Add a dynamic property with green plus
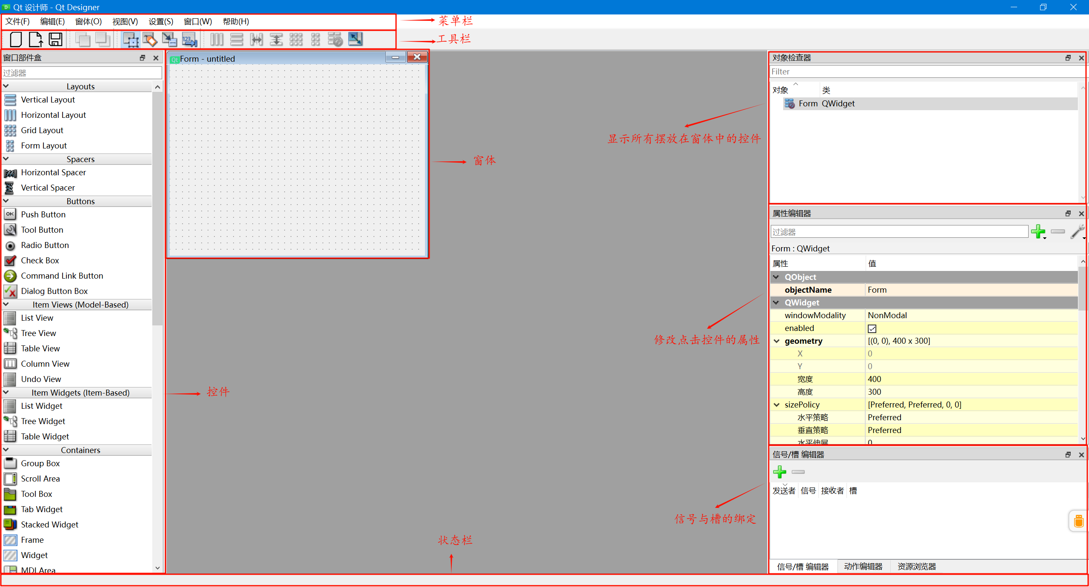Image resolution: width=1089 pixels, height=587 pixels. pos(1038,232)
